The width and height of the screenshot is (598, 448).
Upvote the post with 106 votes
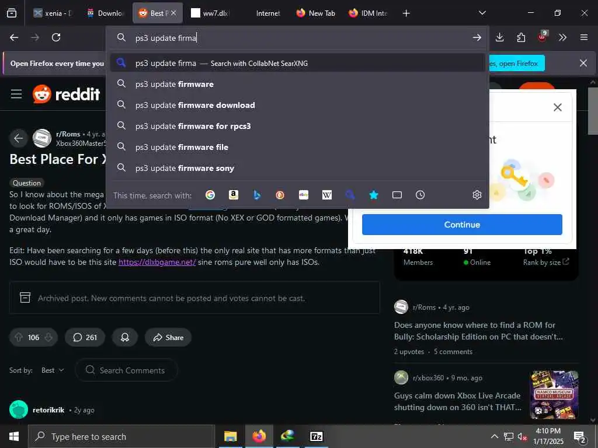19,338
